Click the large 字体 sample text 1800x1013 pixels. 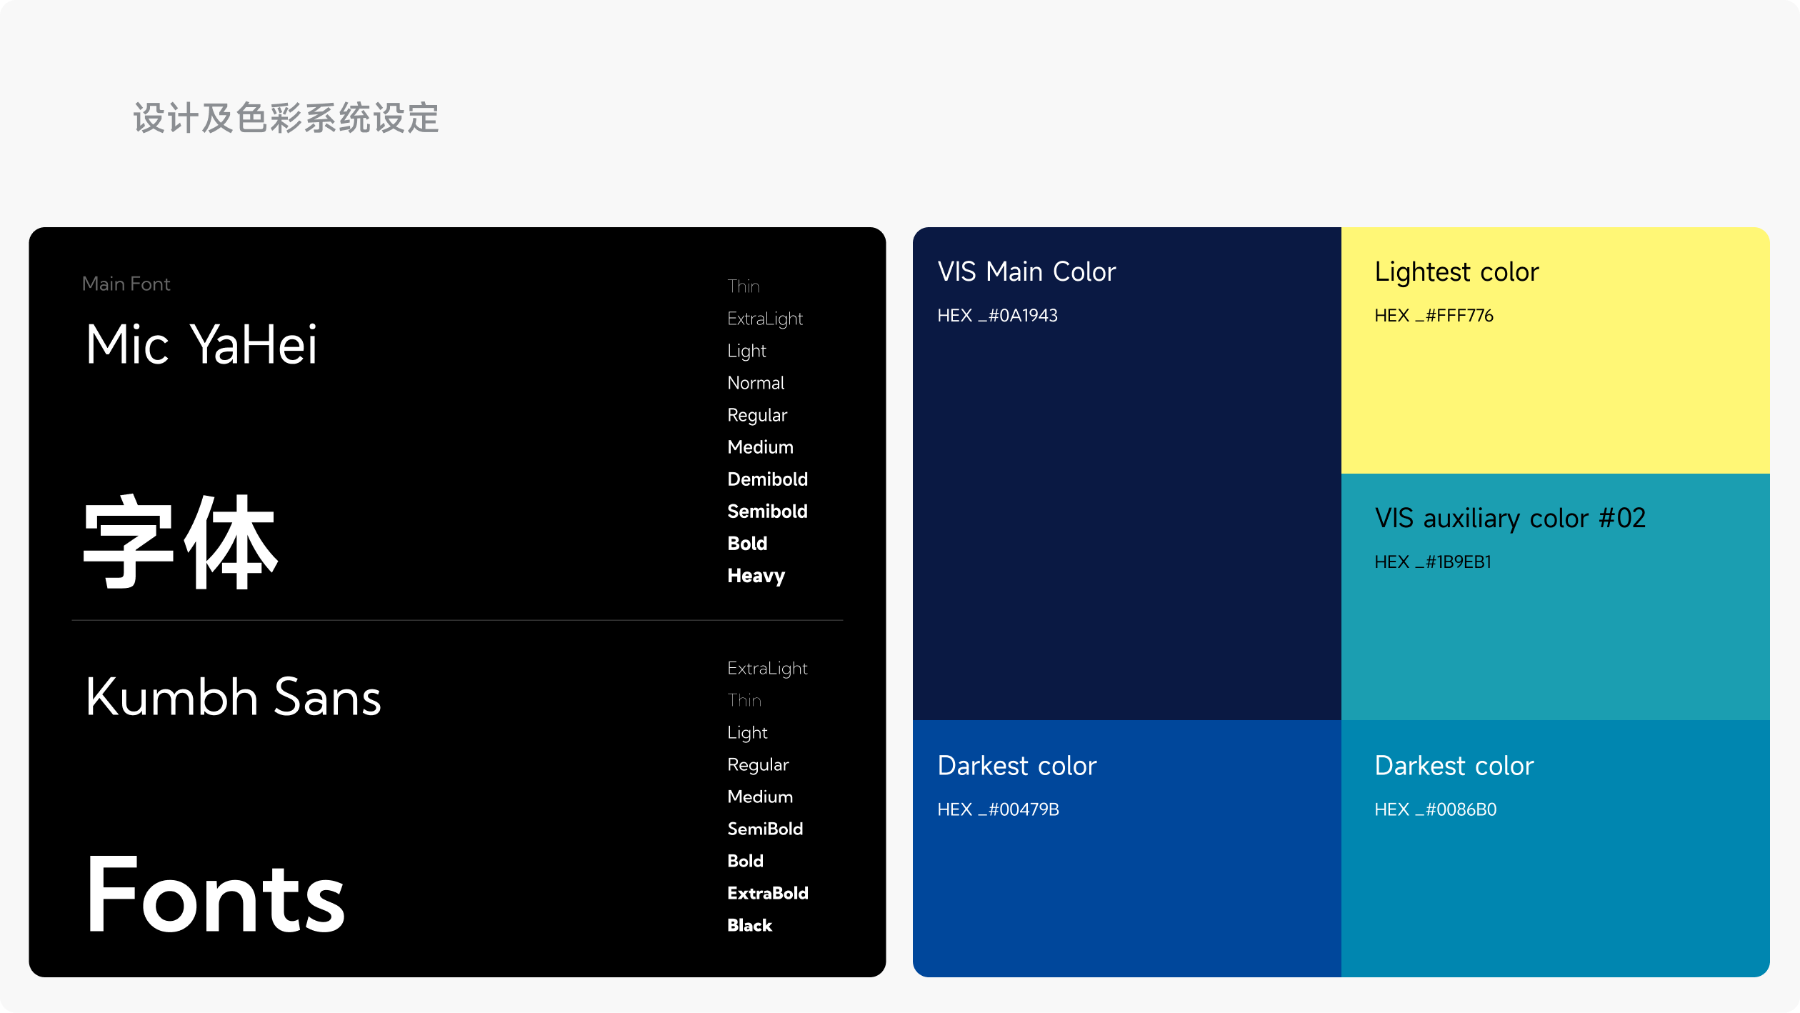pos(180,542)
